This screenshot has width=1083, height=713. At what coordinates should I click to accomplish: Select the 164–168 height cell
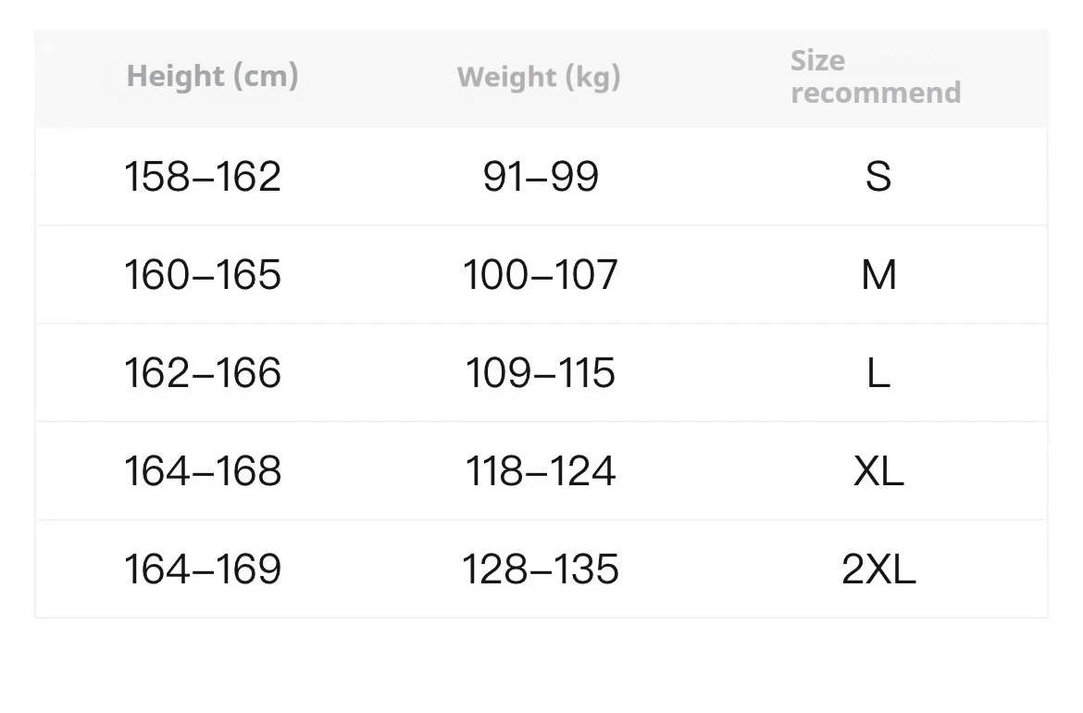(x=203, y=470)
